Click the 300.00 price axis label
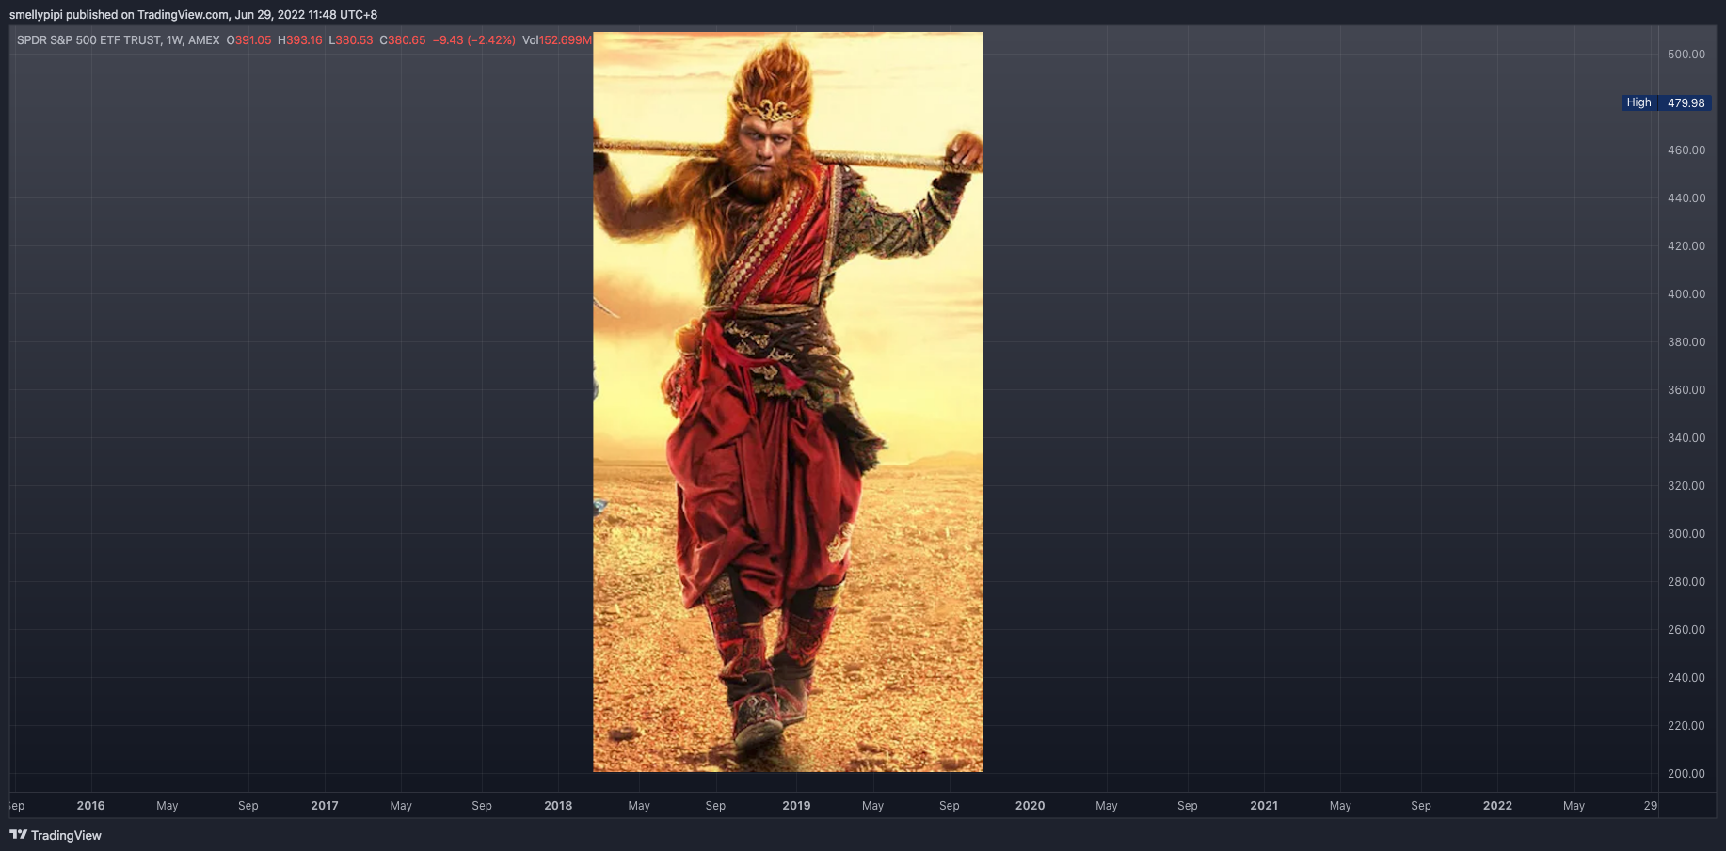 point(1686,534)
